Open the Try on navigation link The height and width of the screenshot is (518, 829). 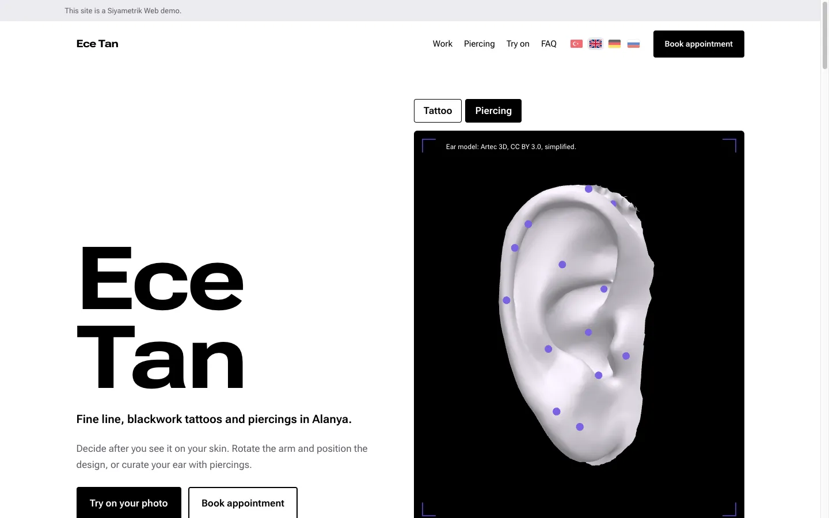tap(518, 44)
